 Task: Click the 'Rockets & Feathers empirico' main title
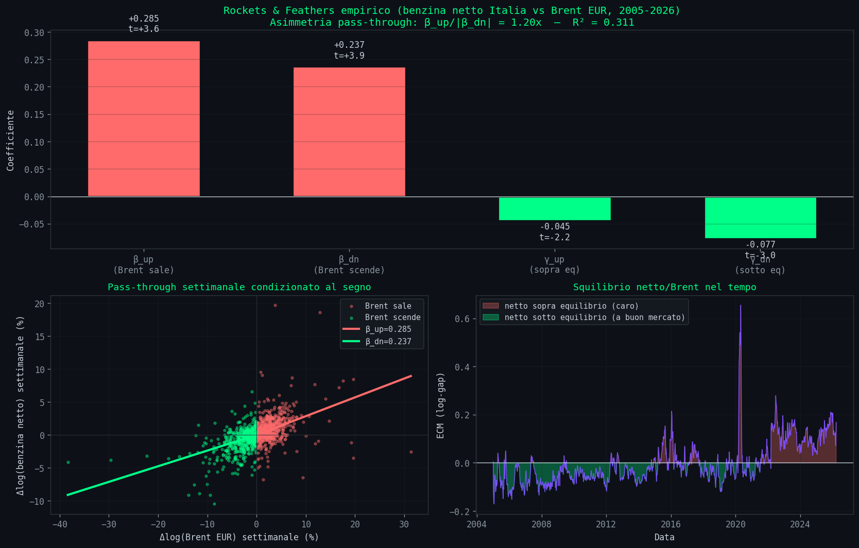pos(452,11)
